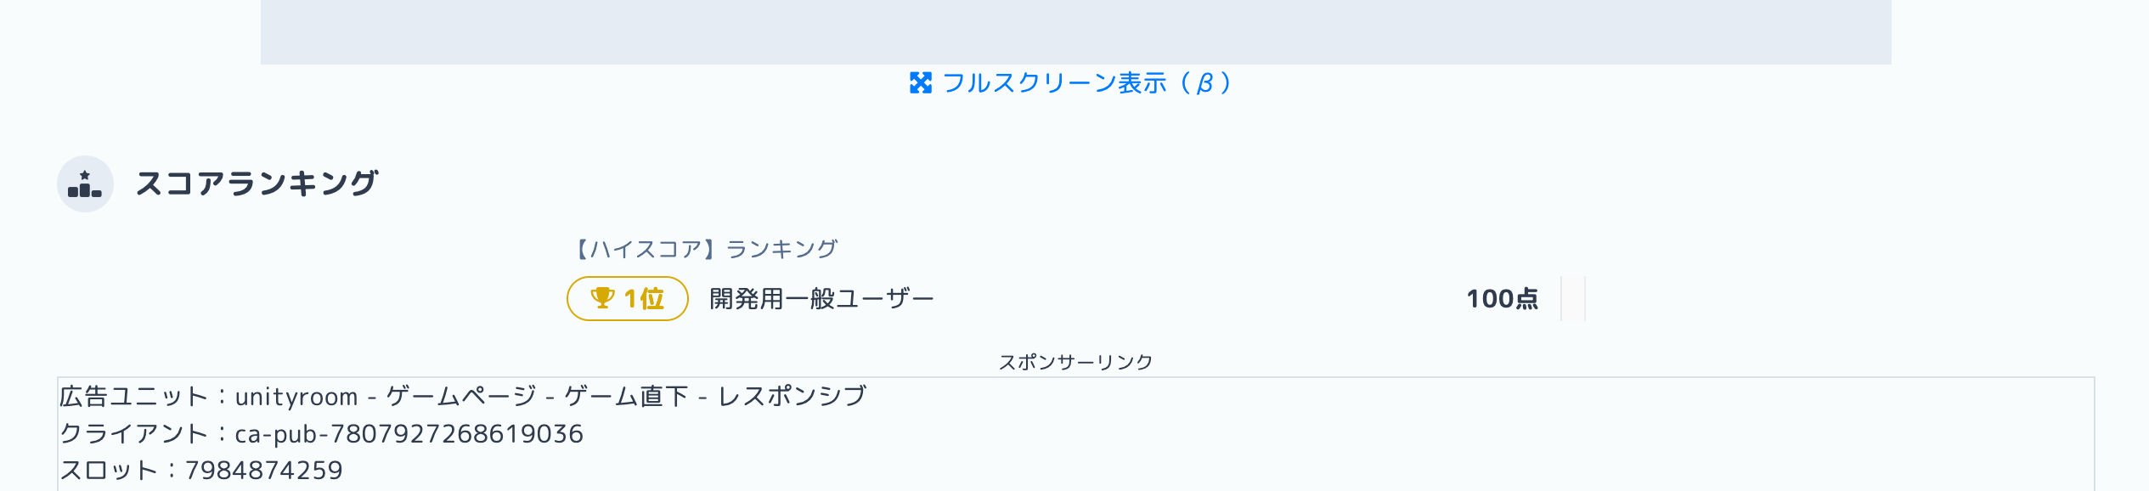This screenshot has width=2149, height=491.
Task: Click the クライアント label text
Action: [x=133, y=434]
